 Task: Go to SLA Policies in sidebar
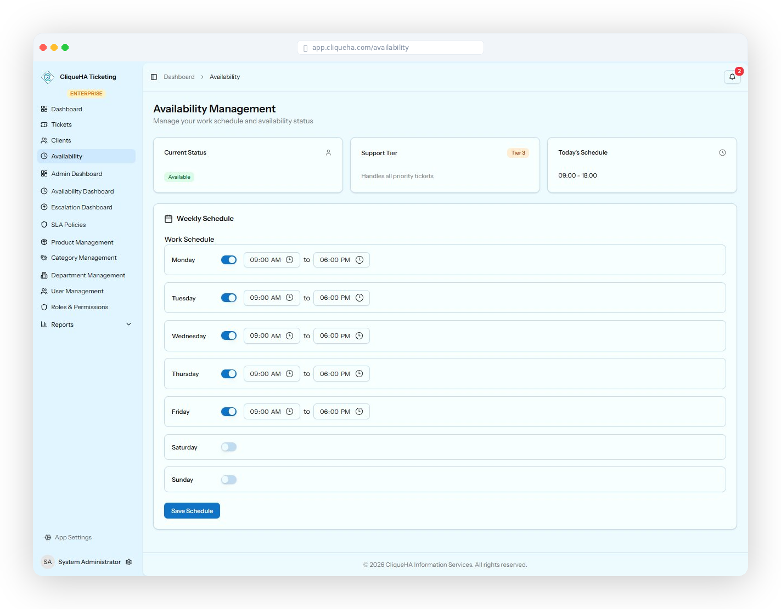(68, 225)
